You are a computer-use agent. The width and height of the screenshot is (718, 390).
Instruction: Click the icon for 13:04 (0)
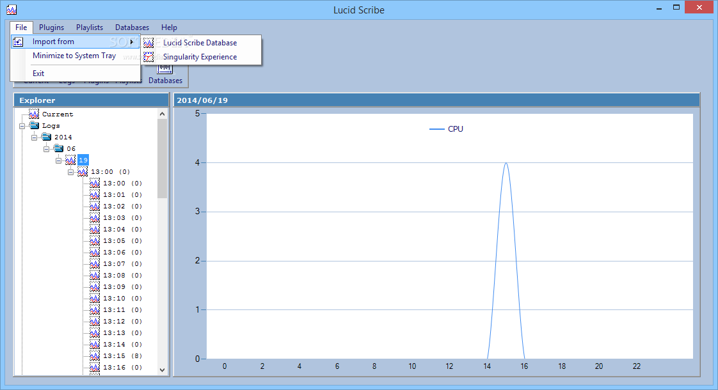click(95, 229)
